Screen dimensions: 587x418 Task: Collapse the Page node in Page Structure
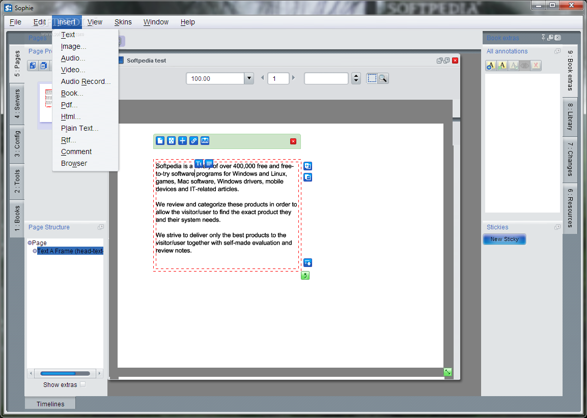[x=30, y=243]
